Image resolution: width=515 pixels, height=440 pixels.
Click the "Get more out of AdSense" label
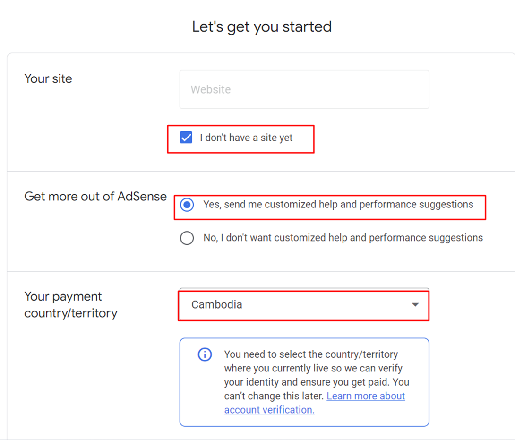pos(95,196)
